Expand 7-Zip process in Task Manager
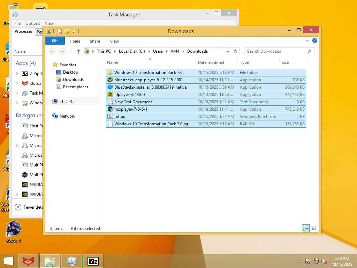Screen dimensions: 357x268 pyautogui.click(x=17, y=73)
